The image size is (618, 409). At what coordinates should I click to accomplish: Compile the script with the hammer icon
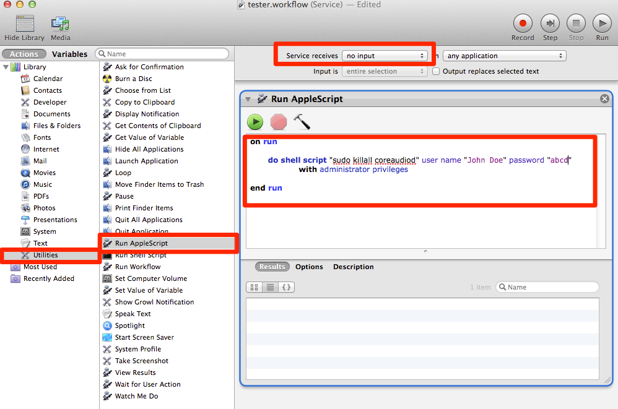pyautogui.click(x=302, y=122)
